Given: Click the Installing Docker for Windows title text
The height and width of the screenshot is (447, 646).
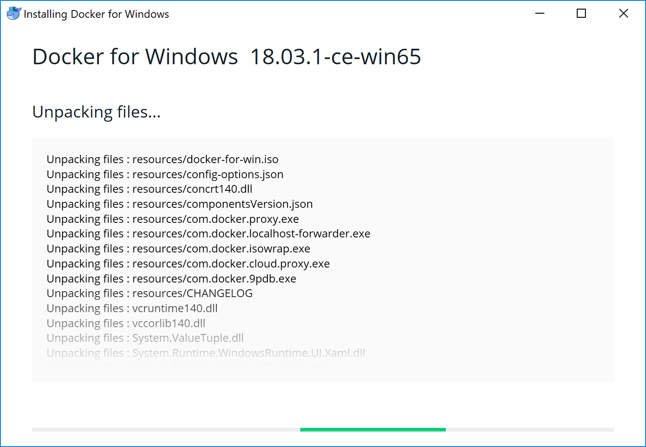Looking at the screenshot, I should (97, 14).
